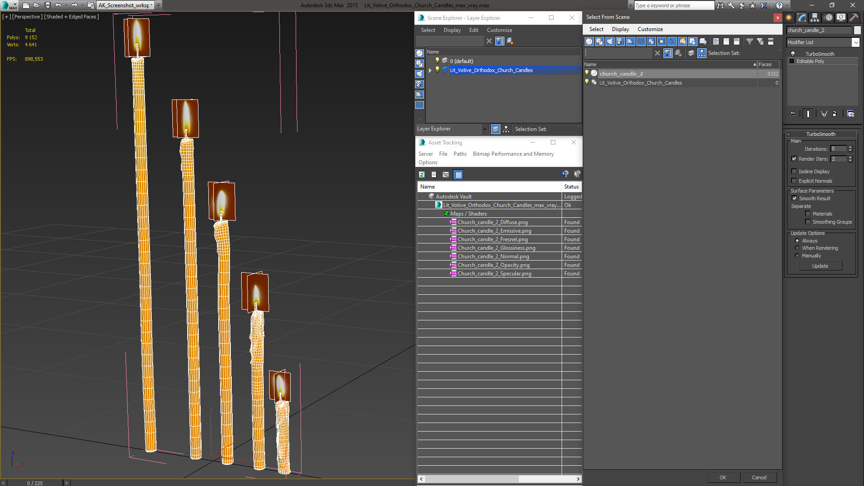864x486 pixels.
Task: Click the Display tab in Select From Scene
Action: [x=621, y=29]
